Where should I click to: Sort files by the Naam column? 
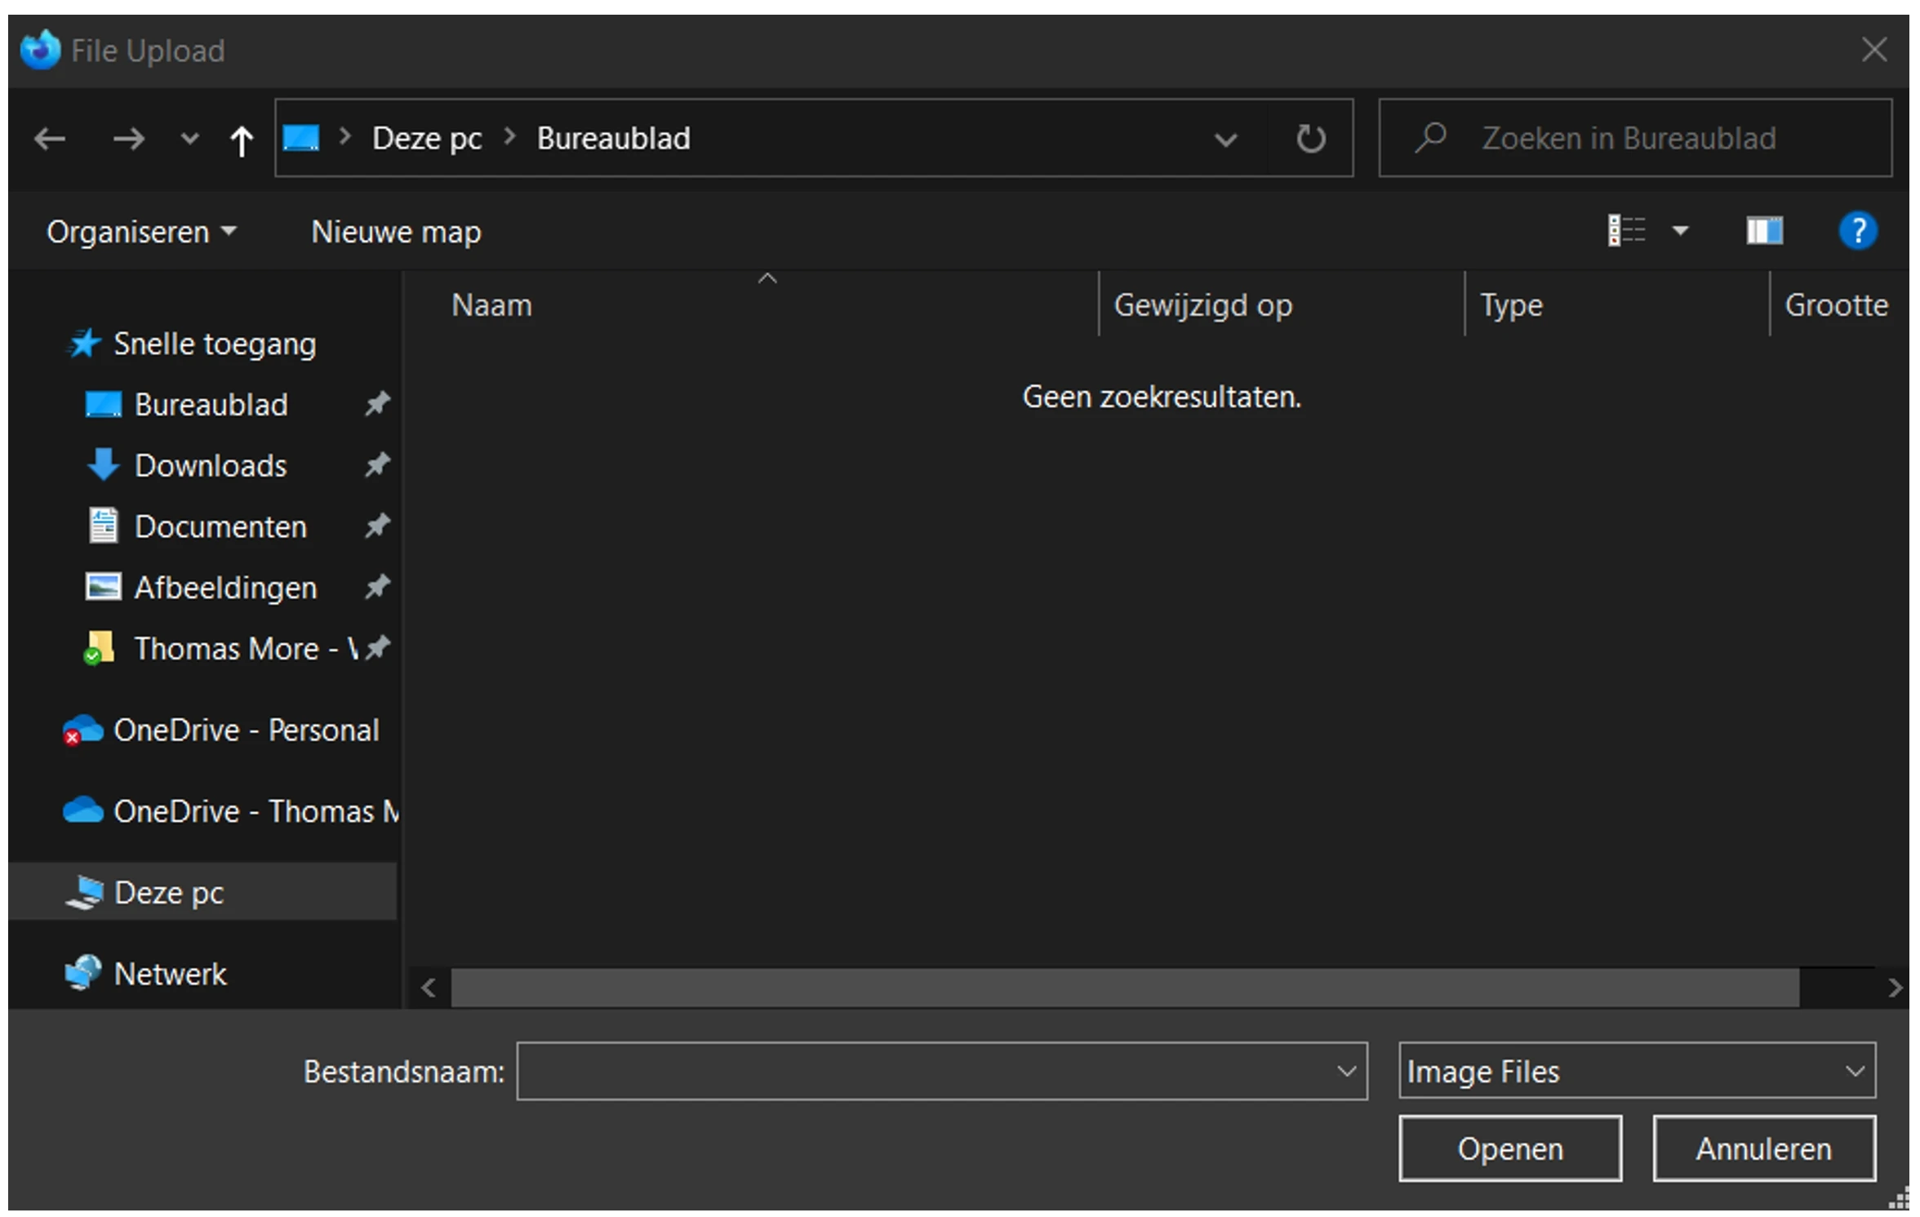pyautogui.click(x=491, y=304)
